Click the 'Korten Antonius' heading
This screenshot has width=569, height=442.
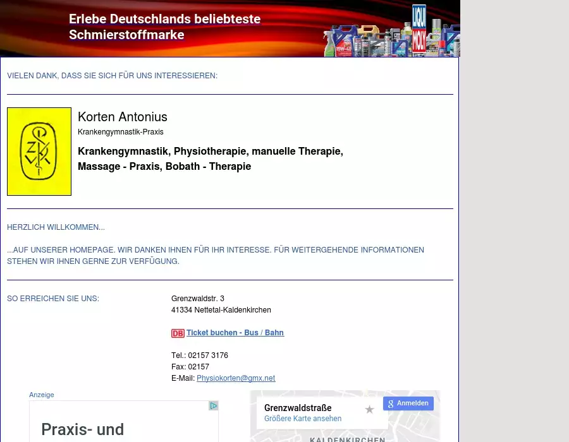point(123,117)
